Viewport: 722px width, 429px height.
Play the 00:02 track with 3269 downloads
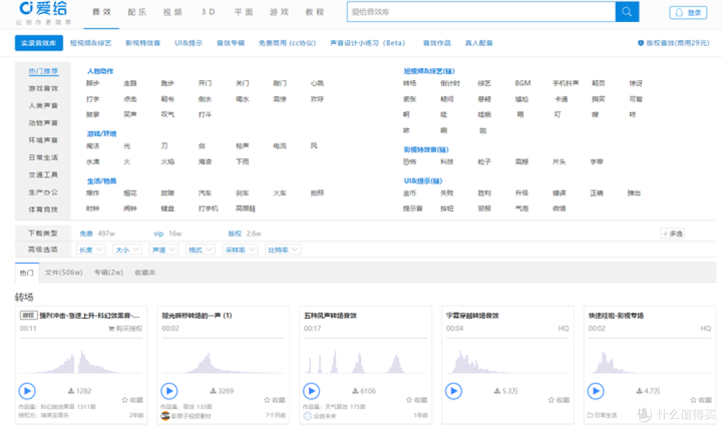click(169, 392)
